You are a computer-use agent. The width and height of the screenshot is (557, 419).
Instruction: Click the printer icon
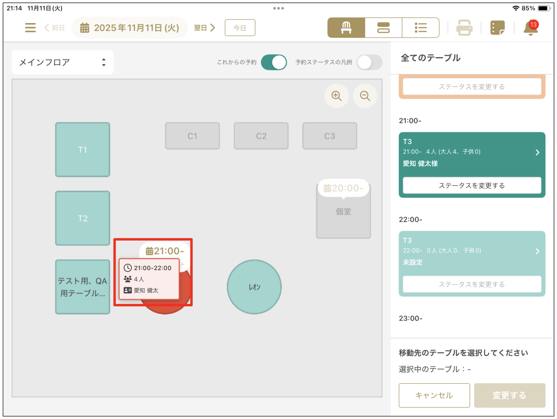pos(464,28)
